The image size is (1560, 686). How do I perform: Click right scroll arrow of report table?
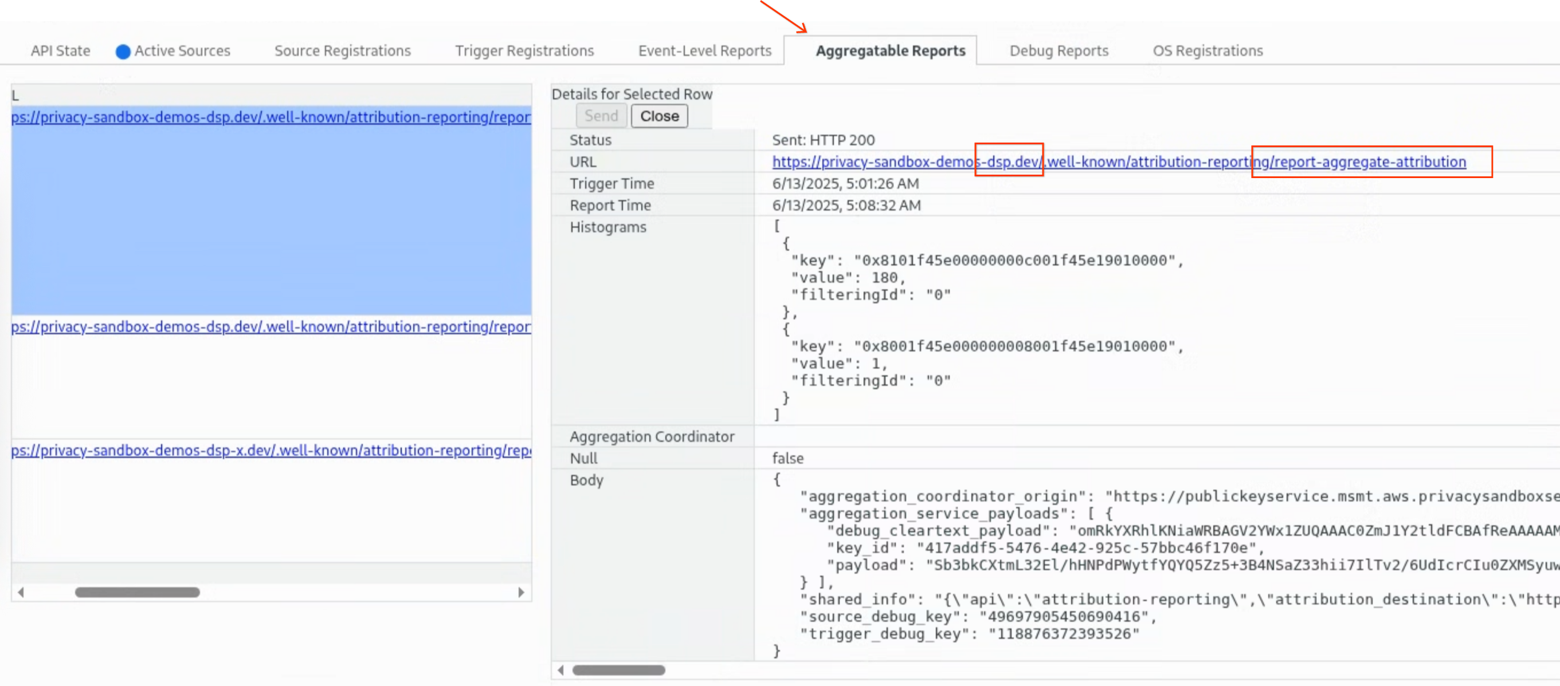(x=521, y=592)
